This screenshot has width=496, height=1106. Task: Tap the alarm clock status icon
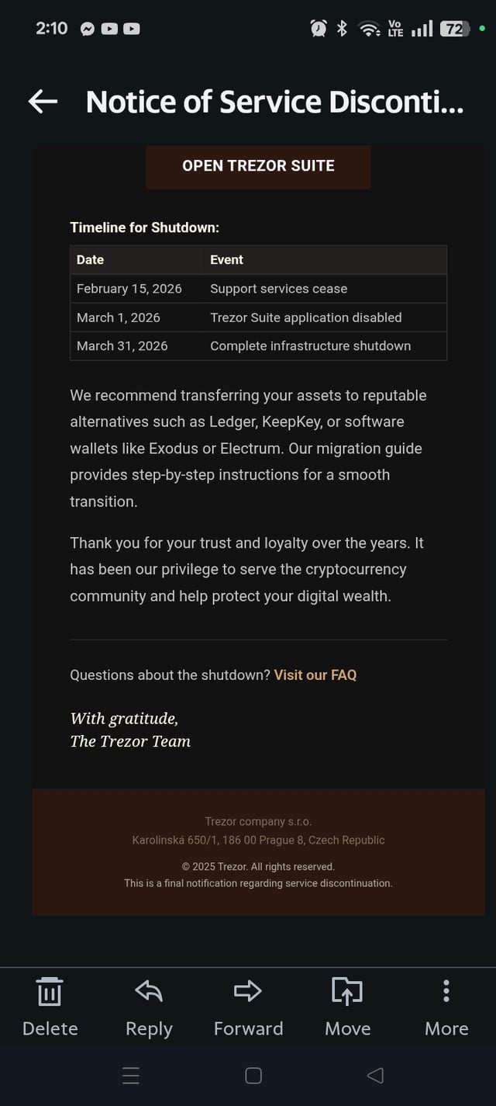coord(319,29)
